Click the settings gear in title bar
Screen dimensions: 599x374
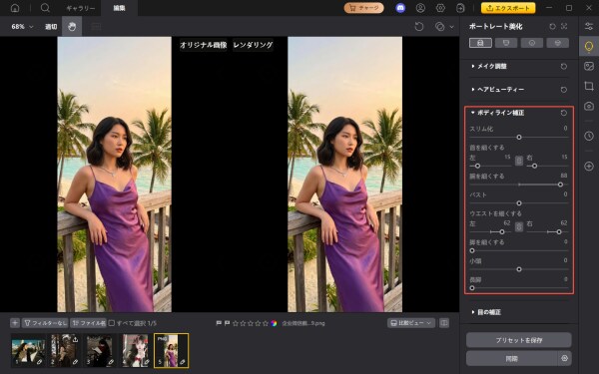pos(440,8)
